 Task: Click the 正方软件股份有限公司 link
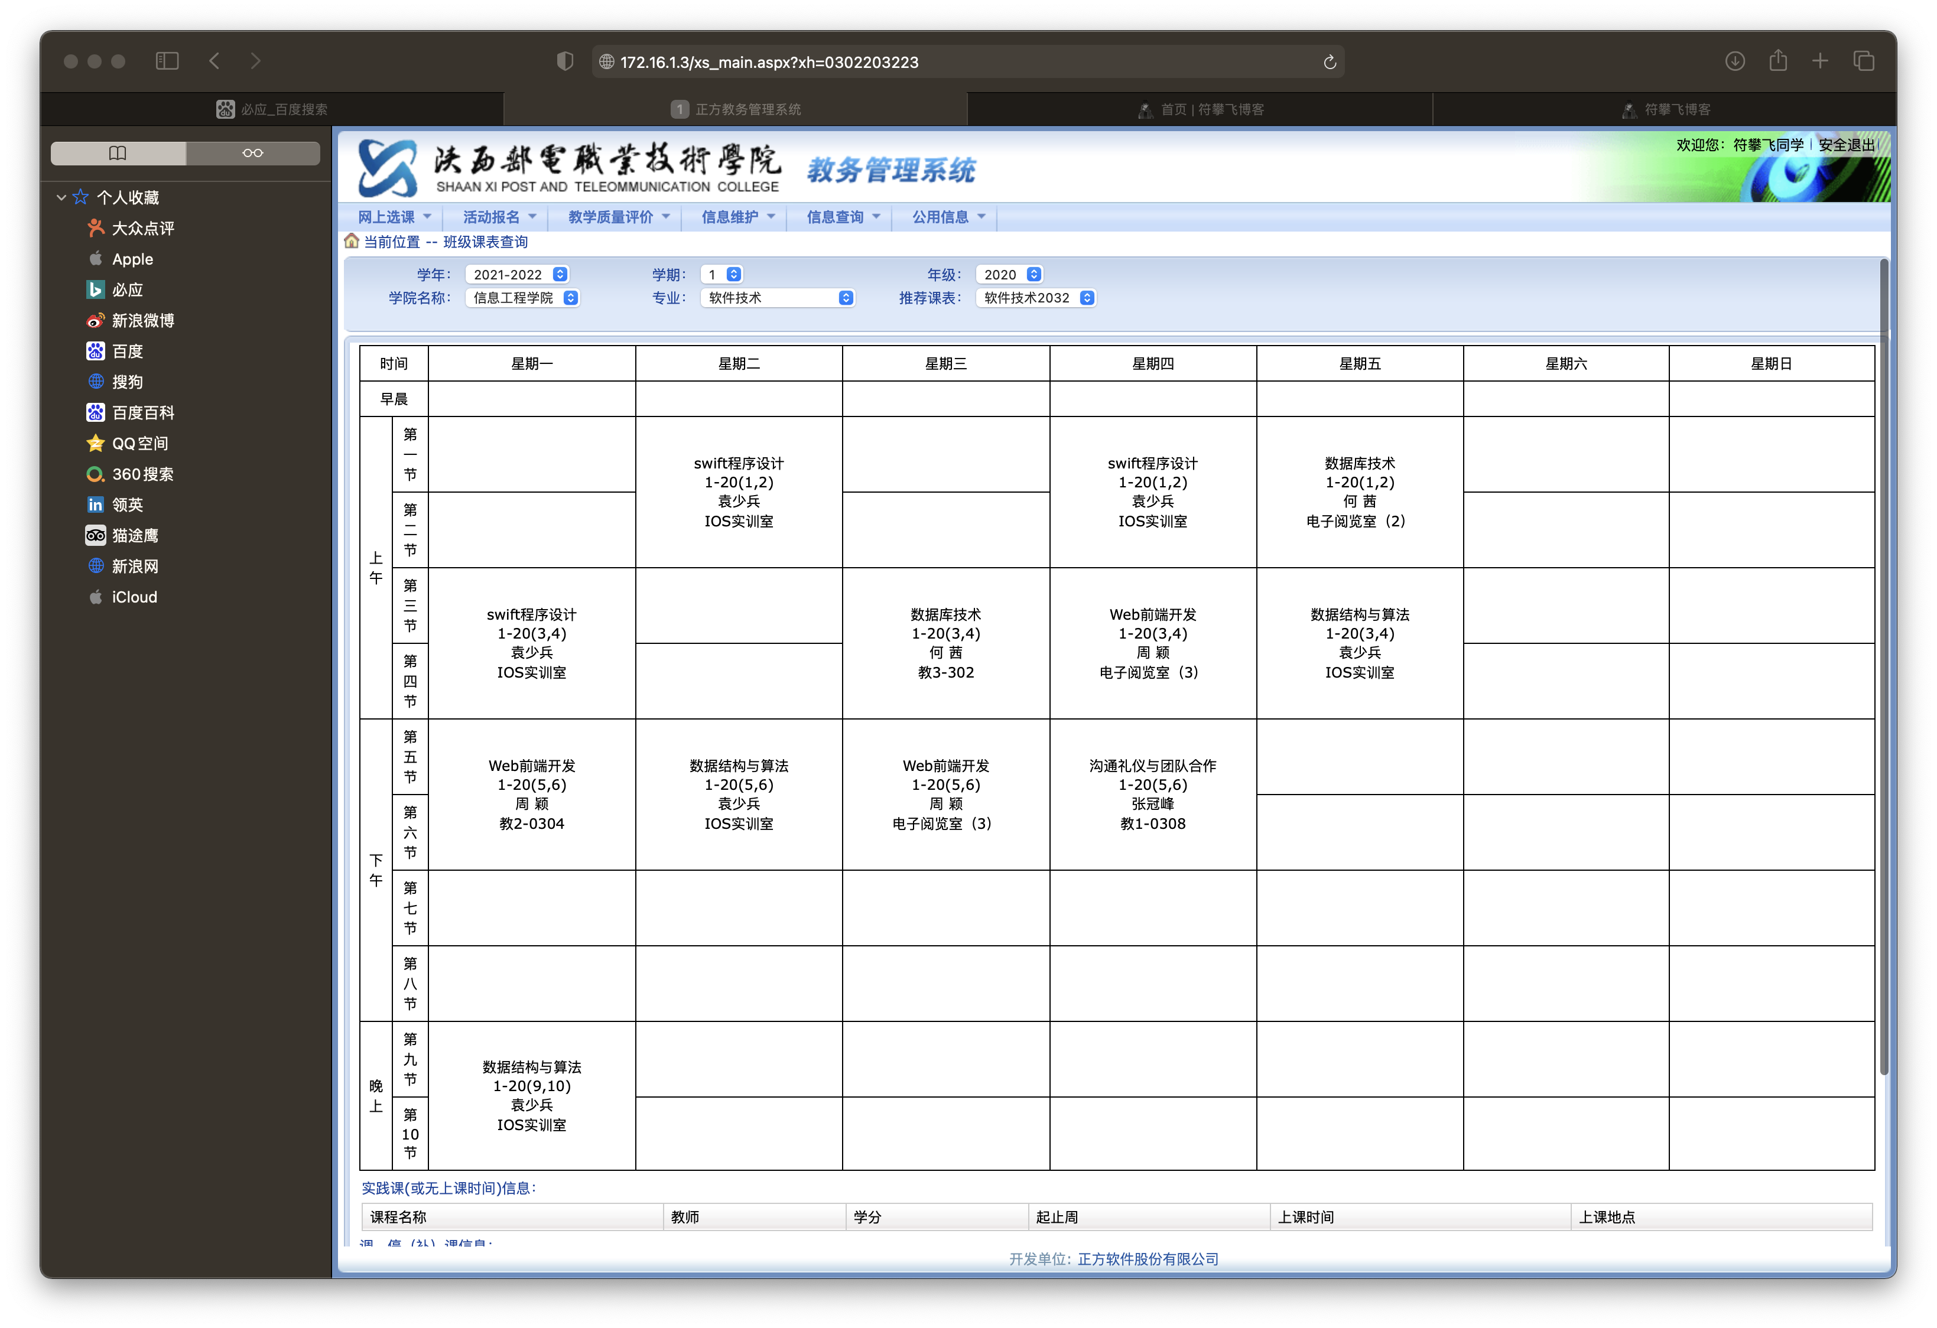pos(1148,1259)
